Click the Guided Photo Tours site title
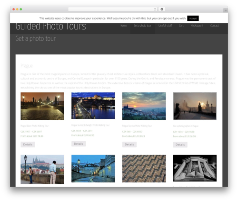Image resolution: width=238 pixels, height=201 pixels. [51, 27]
